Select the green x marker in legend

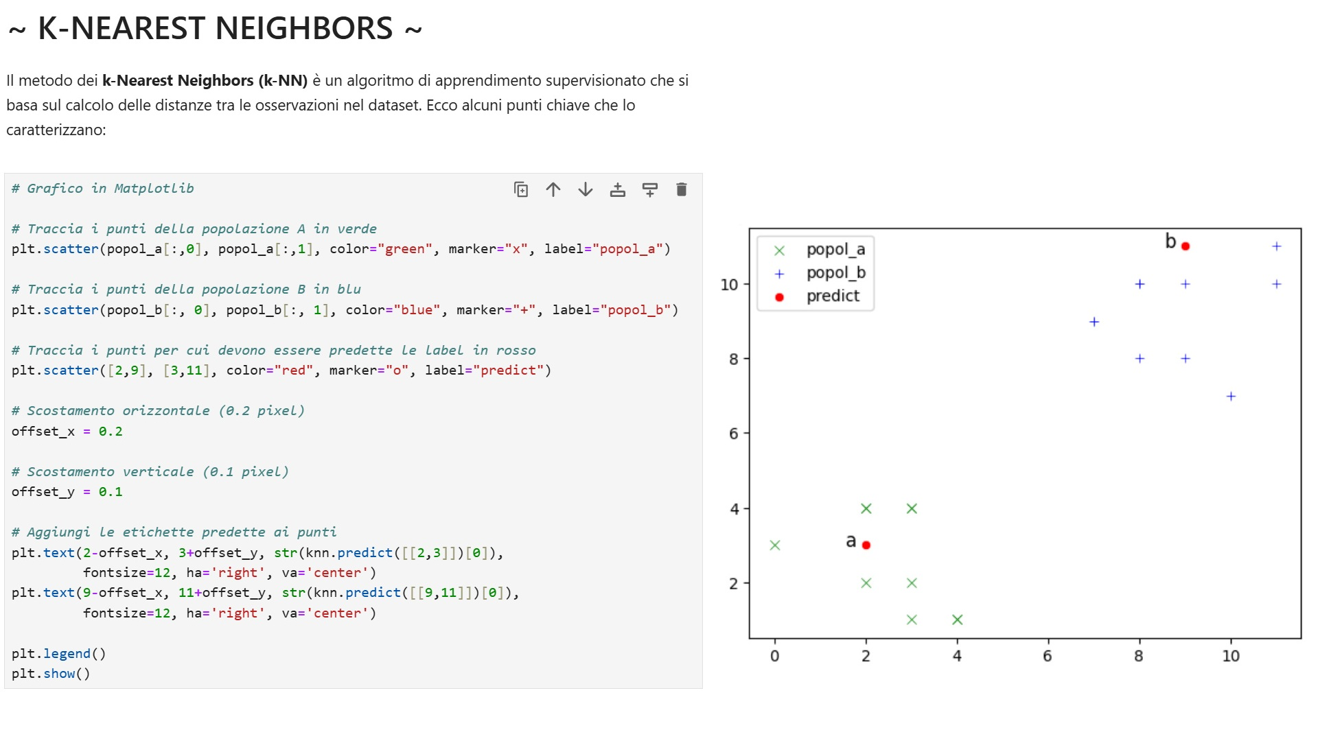(x=779, y=249)
